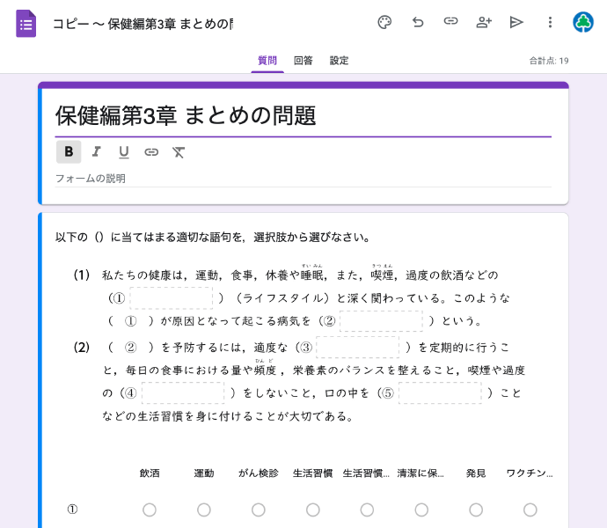This screenshot has width=607, height=528.
Task: Click the フォームの説明 description field
Action: [303, 179]
